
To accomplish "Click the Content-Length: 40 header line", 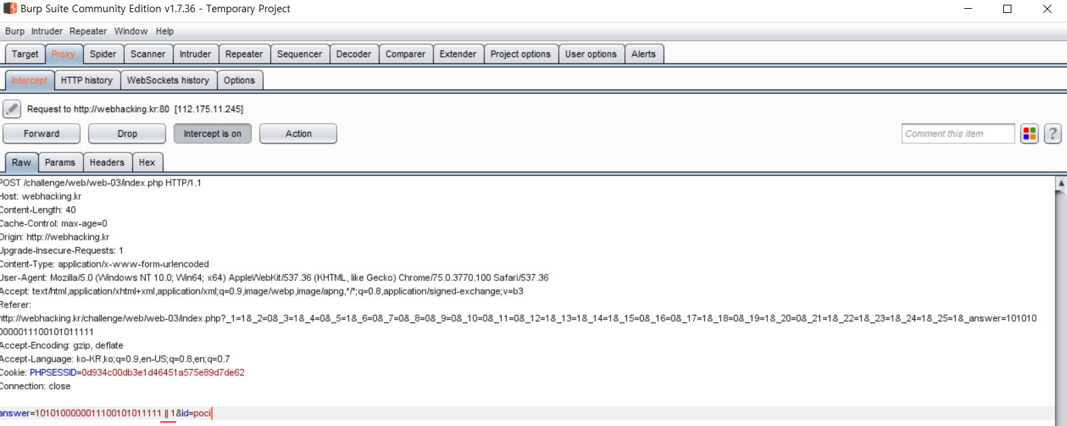I will pyautogui.click(x=38, y=210).
